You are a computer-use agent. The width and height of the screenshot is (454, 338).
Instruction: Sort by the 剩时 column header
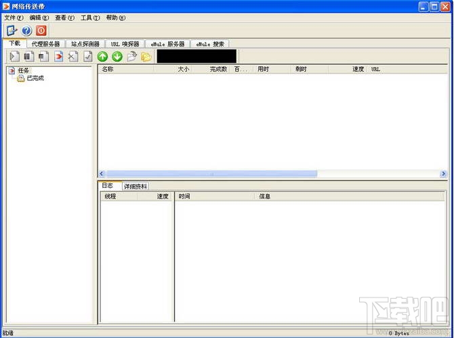pyautogui.click(x=310, y=69)
